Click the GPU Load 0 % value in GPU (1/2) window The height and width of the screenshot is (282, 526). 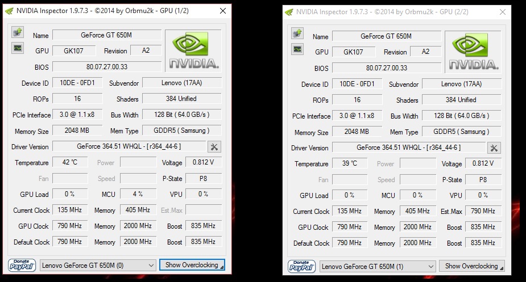coord(70,194)
